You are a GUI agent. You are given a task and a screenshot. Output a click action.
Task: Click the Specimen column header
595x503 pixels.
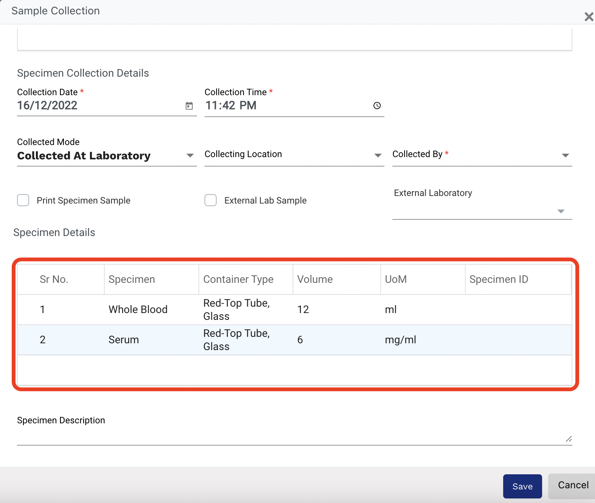pos(132,279)
